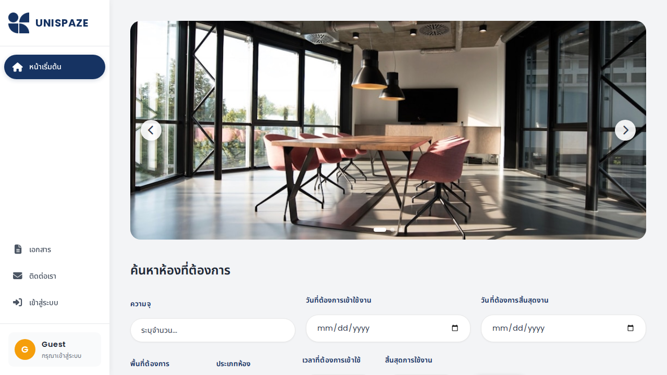This screenshot has height=375, width=667.
Task: Click the orange Guest avatar
Action: pyautogui.click(x=25, y=349)
